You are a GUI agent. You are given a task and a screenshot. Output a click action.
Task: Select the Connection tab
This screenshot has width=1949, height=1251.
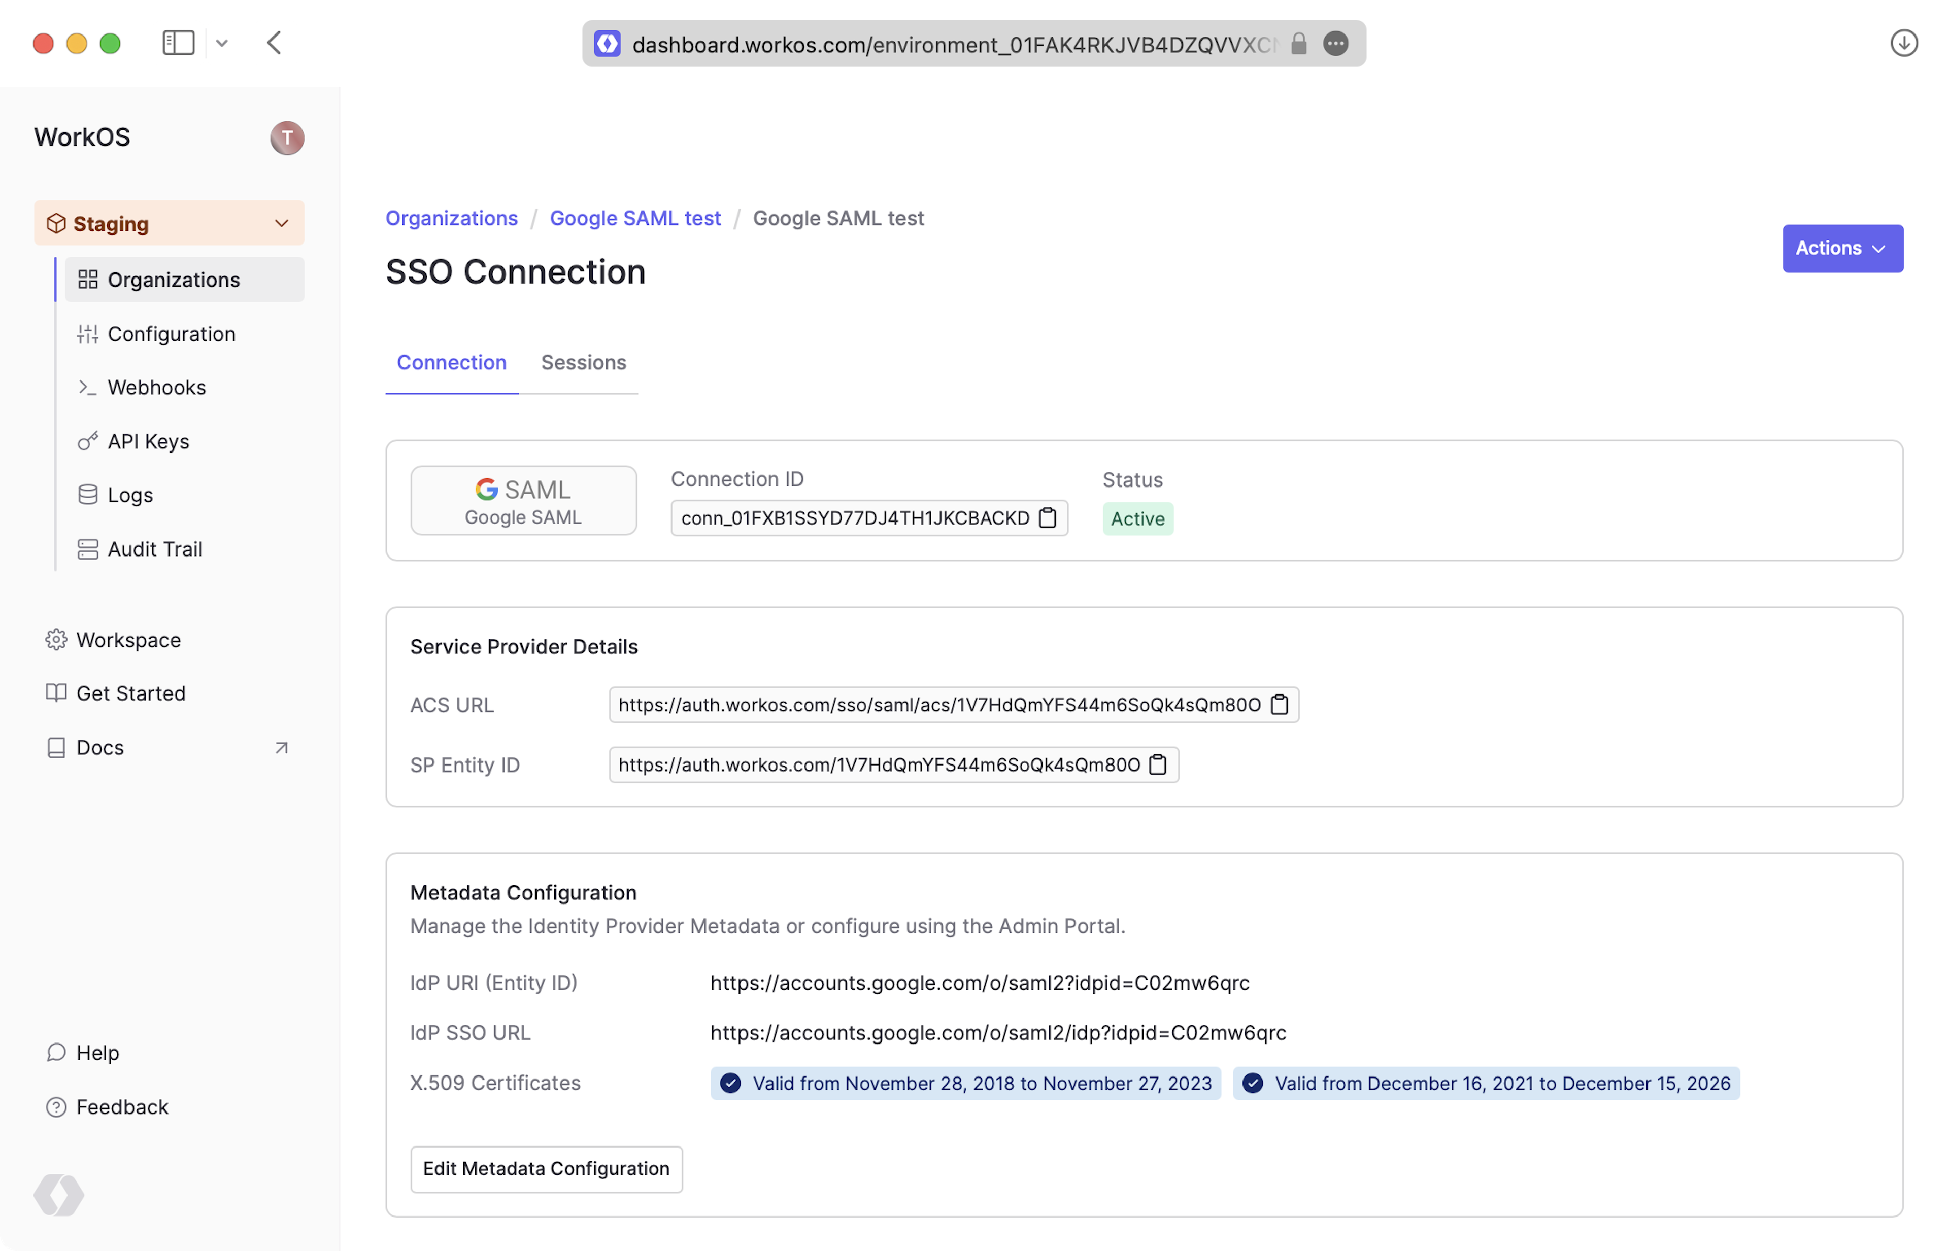(x=451, y=362)
